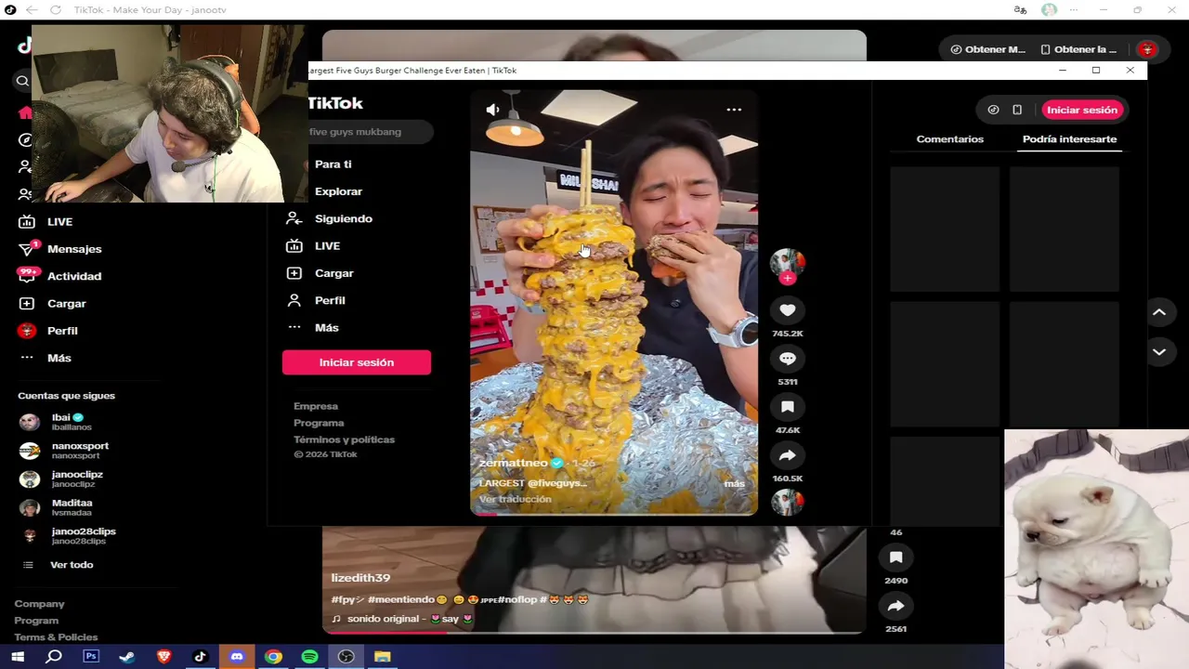Open lizedith39 username on background video
The image size is (1189, 669).
[360, 578]
